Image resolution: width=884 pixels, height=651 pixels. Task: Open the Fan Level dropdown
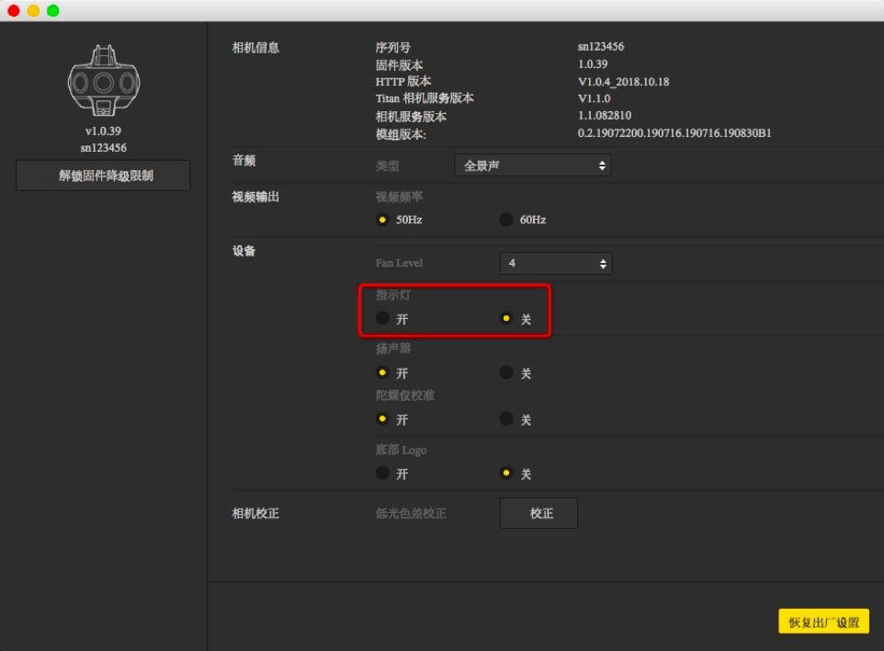(555, 263)
